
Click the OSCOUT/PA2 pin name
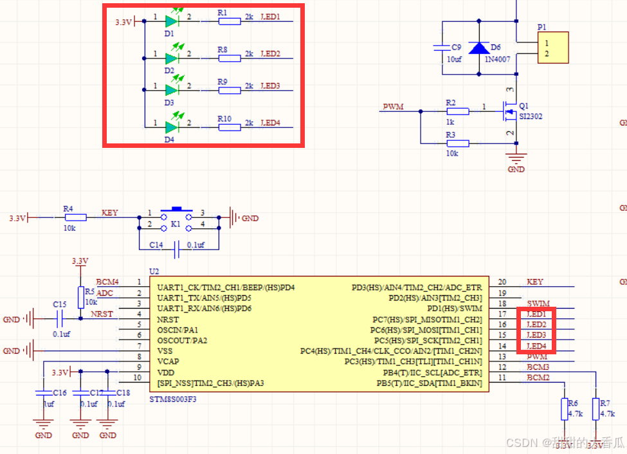point(182,340)
